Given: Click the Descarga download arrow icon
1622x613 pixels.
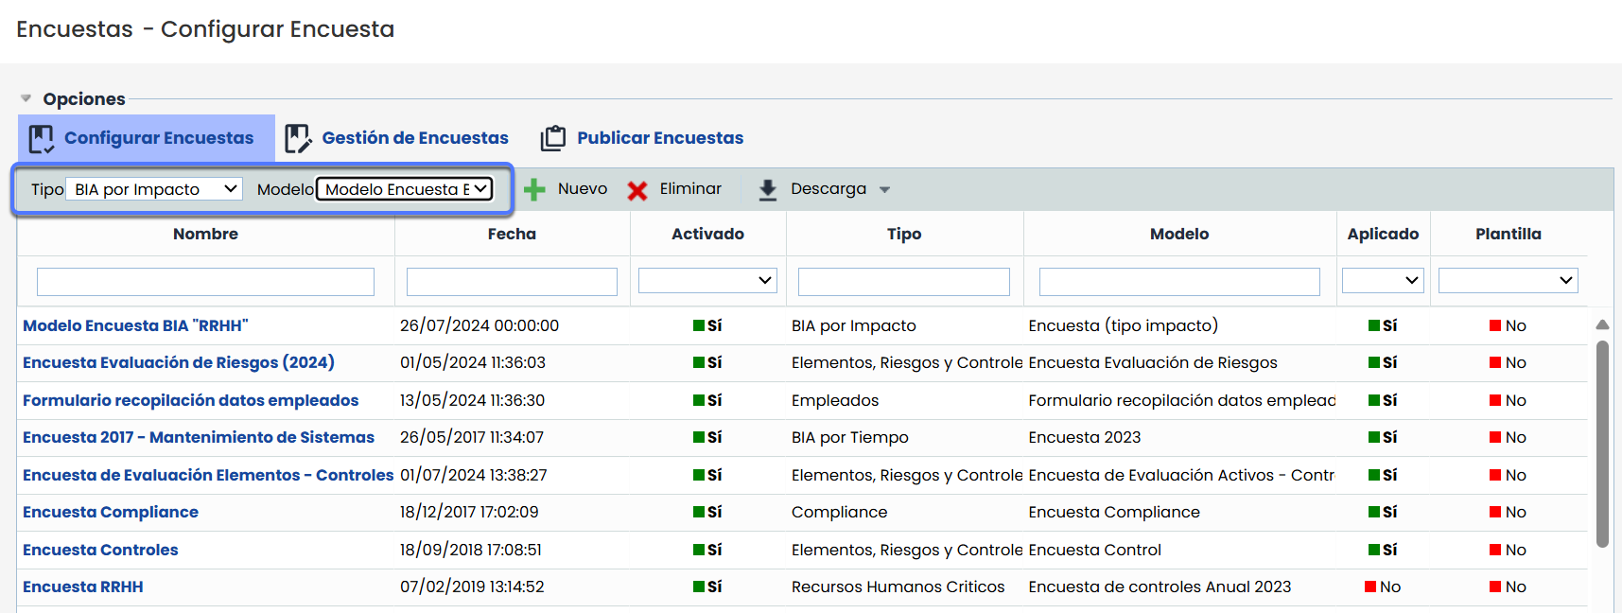Looking at the screenshot, I should [x=768, y=190].
